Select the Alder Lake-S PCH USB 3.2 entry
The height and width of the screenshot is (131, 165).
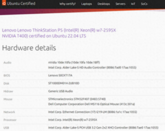103,128
